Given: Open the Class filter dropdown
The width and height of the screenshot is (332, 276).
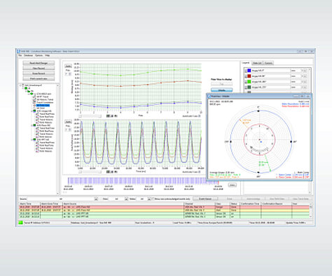Looking at the screenshot, I should point(126,199).
